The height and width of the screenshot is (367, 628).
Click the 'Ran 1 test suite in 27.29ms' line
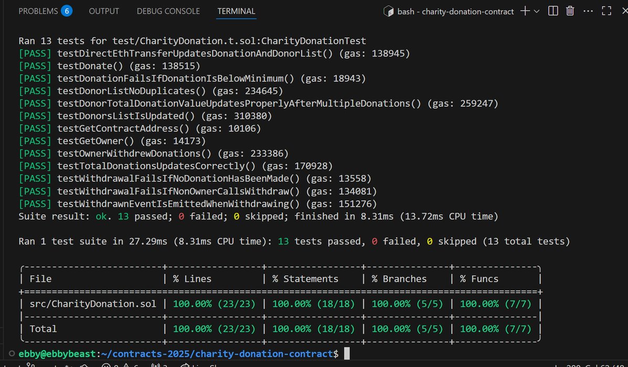click(294, 241)
